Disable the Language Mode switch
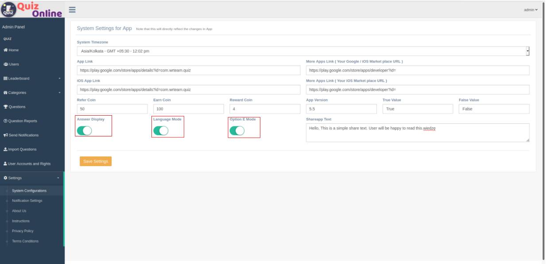546x264 pixels. tap(161, 131)
